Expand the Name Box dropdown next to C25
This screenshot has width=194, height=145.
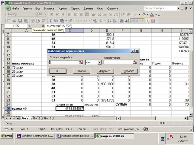click(x=29, y=26)
